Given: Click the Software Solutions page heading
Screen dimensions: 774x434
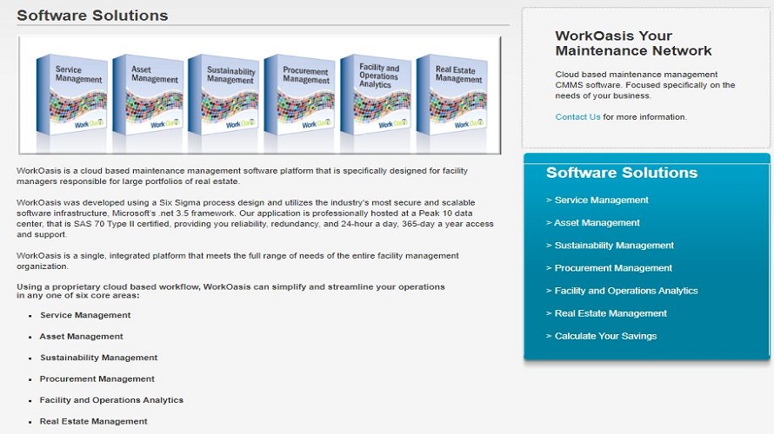Looking at the screenshot, I should coord(92,16).
